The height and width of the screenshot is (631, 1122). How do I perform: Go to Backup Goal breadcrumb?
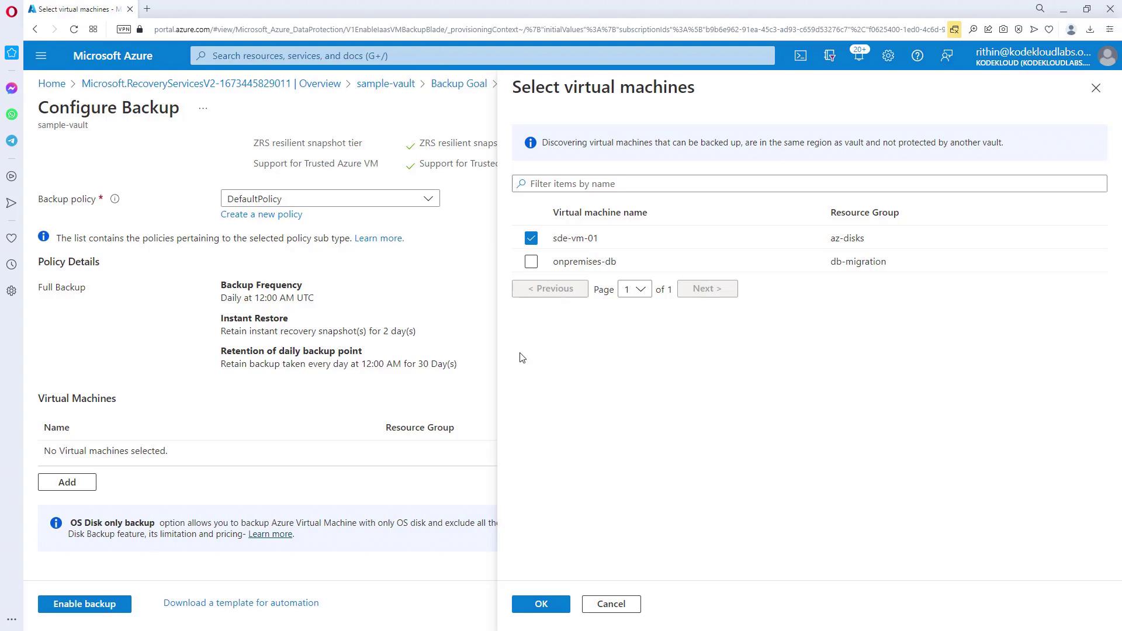point(458,84)
